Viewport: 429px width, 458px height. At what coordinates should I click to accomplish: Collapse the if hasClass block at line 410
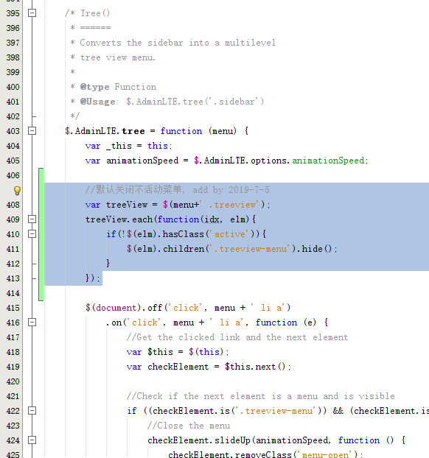[32, 233]
